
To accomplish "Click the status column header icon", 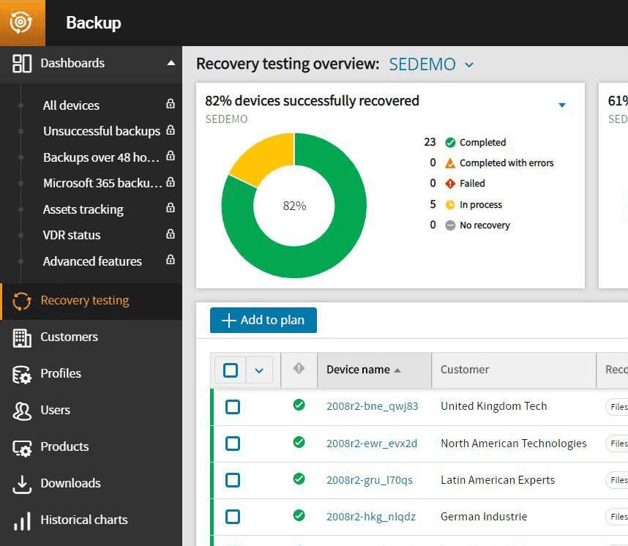I will 299,370.
